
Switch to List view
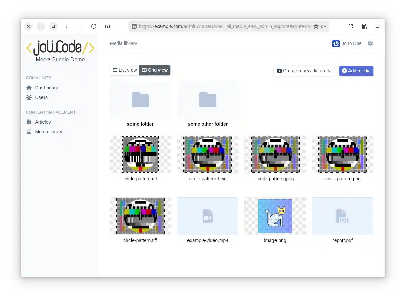[x=124, y=70]
